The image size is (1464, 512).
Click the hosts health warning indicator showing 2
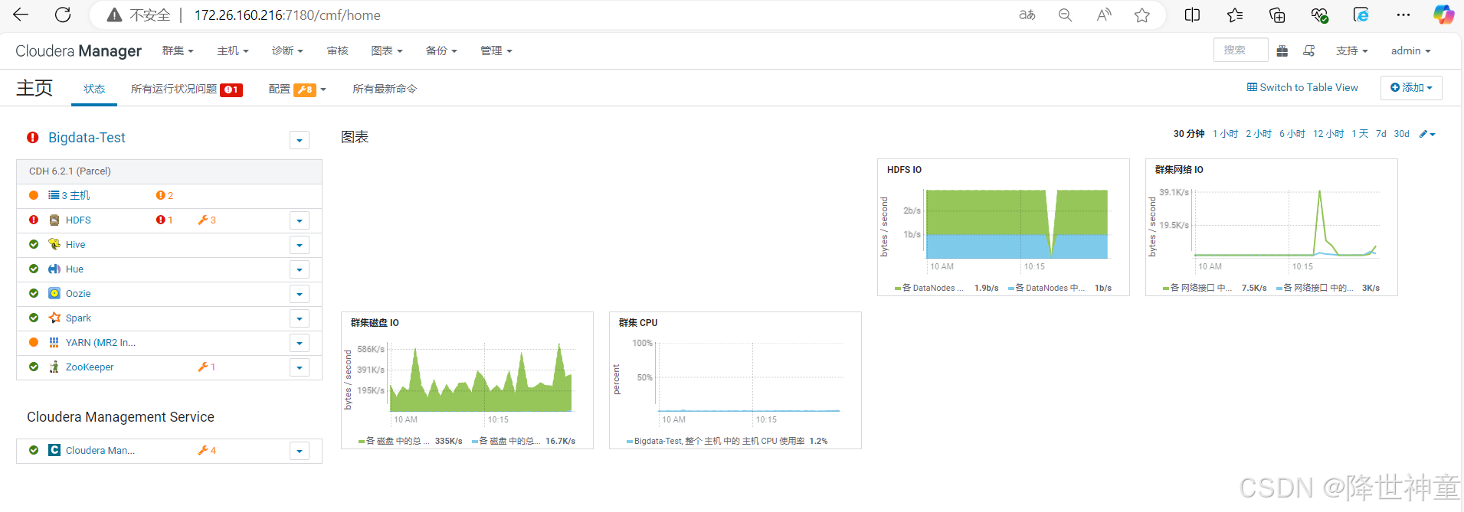tap(165, 195)
